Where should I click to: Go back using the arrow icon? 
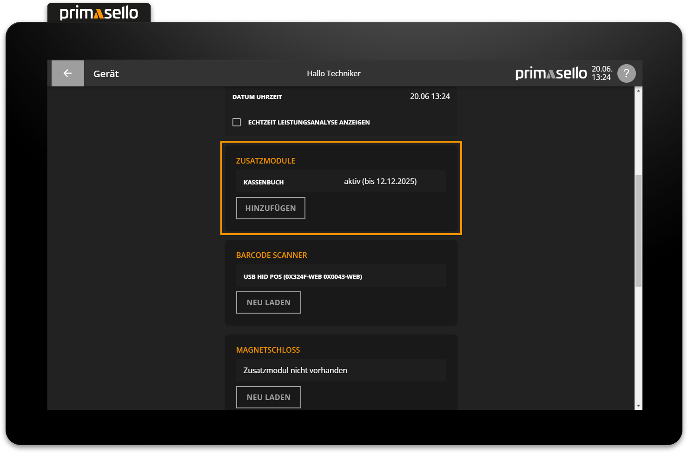click(x=68, y=73)
